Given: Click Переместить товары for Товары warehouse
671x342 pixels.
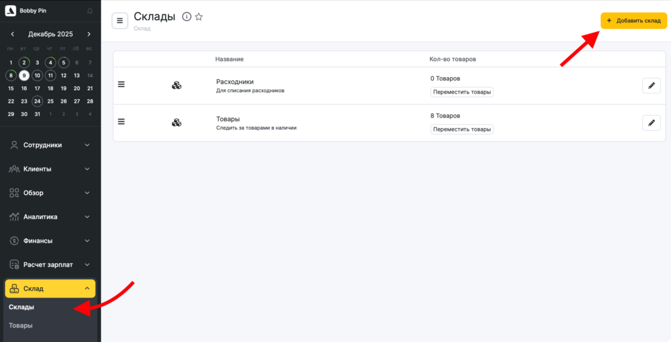Looking at the screenshot, I should (461, 129).
